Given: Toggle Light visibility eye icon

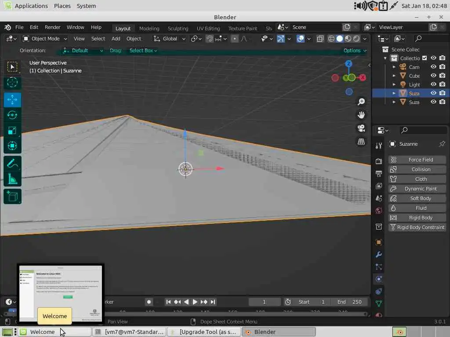Looking at the screenshot, I should (433, 84).
